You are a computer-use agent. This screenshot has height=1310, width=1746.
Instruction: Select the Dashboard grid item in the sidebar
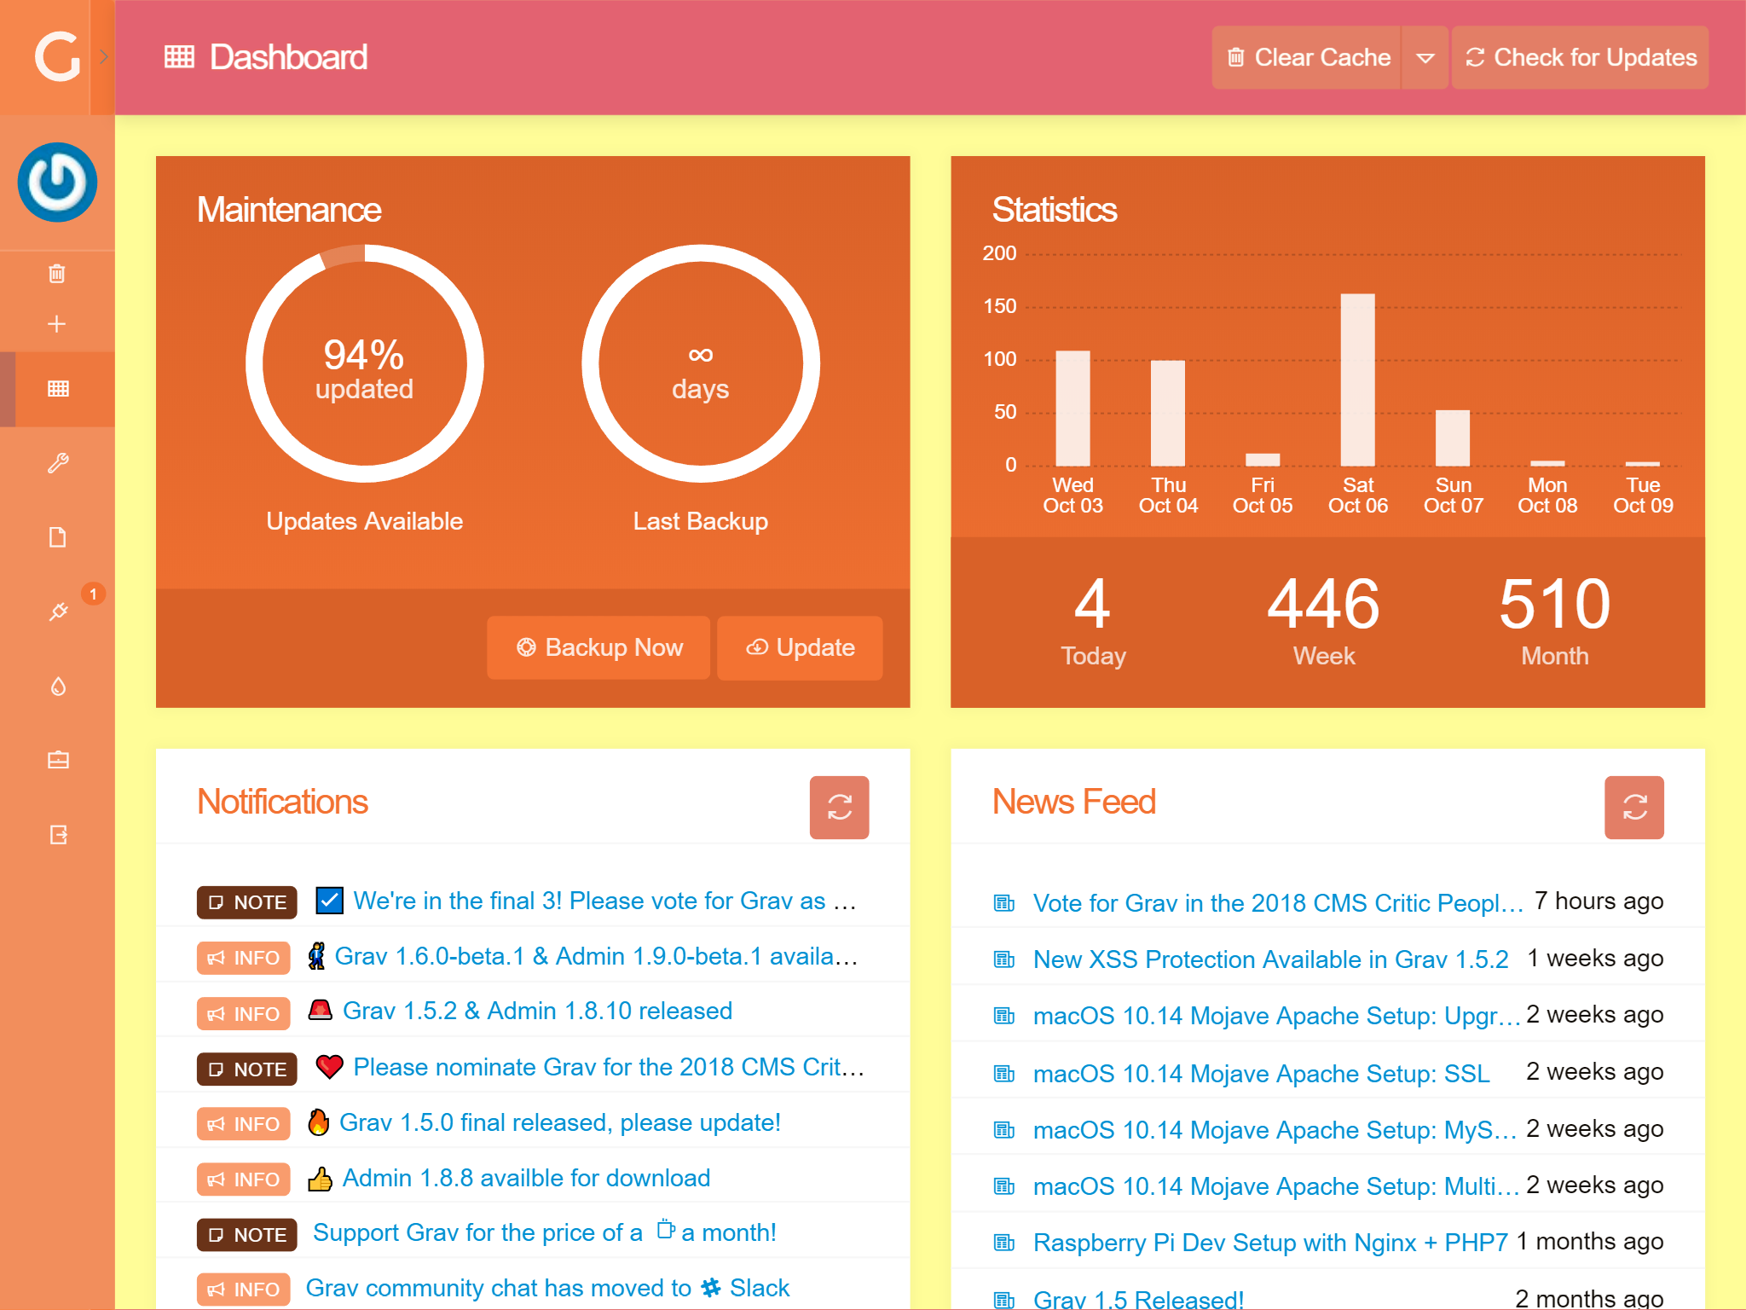[x=57, y=389]
